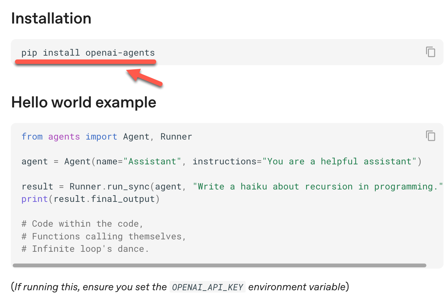Click the purple 'agents' module name
The image size is (448, 302).
[x=64, y=137]
